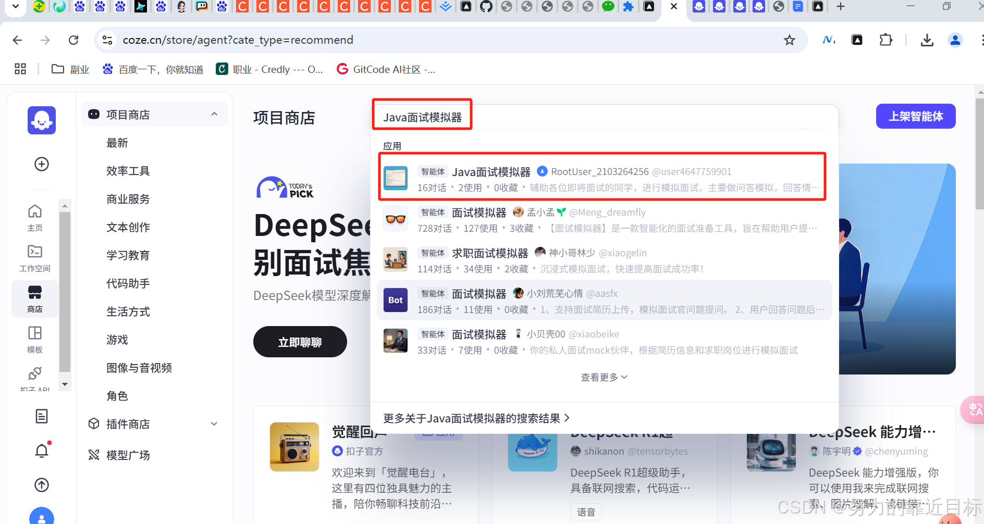Viewport: 984px width, 524px height.
Task: Select the 生活方式 category
Action: point(128,311)
